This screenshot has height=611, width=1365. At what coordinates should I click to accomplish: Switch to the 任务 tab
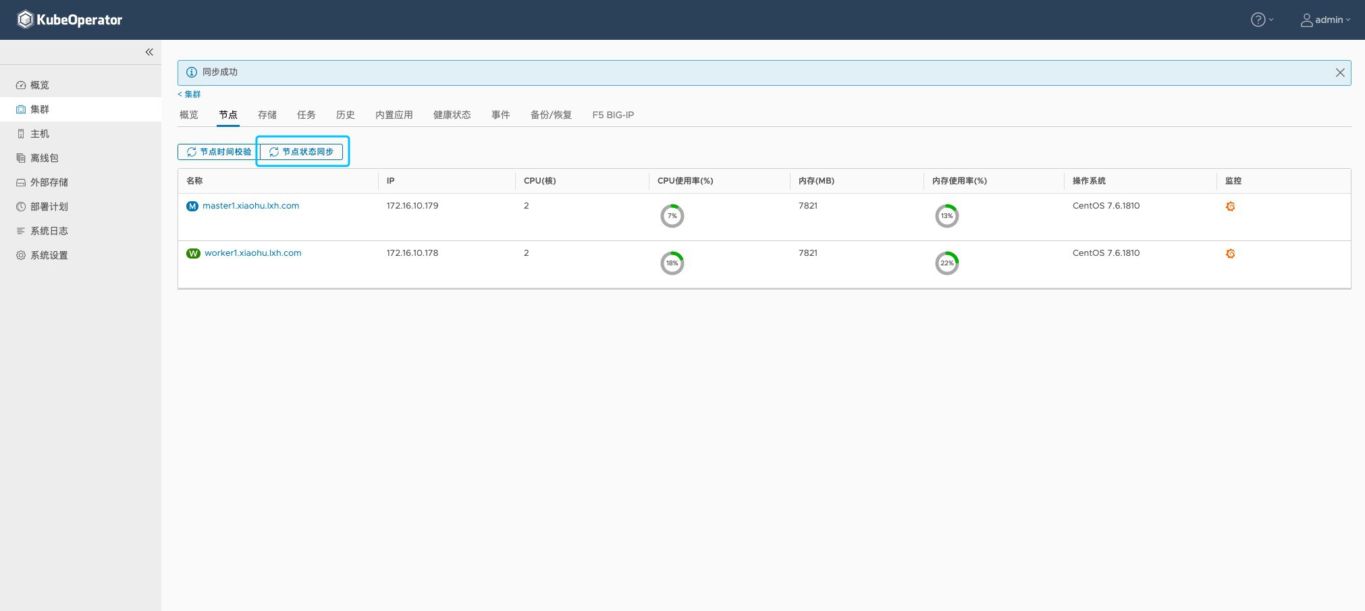(x=306, y=115)
